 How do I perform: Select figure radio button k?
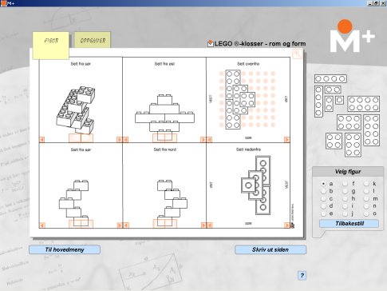tap(366, 184)
